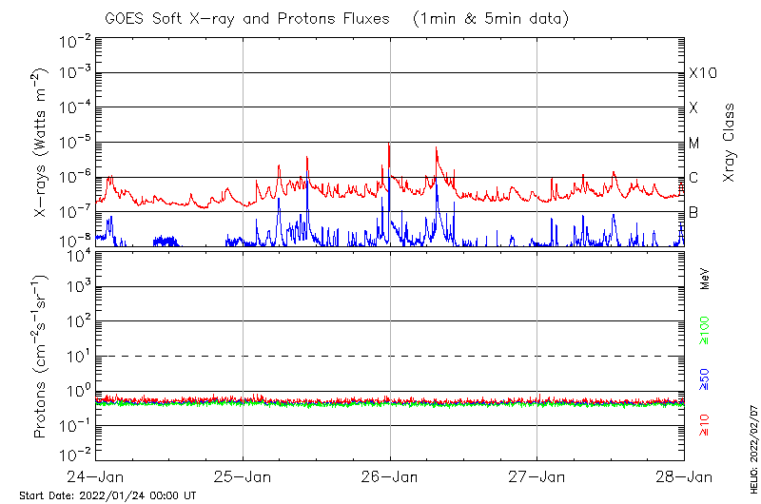Click the red ≥10 MeV legend entry
The width and height of the screenshot is (761, 504).
pyautogui.click(x=705, y=424)
